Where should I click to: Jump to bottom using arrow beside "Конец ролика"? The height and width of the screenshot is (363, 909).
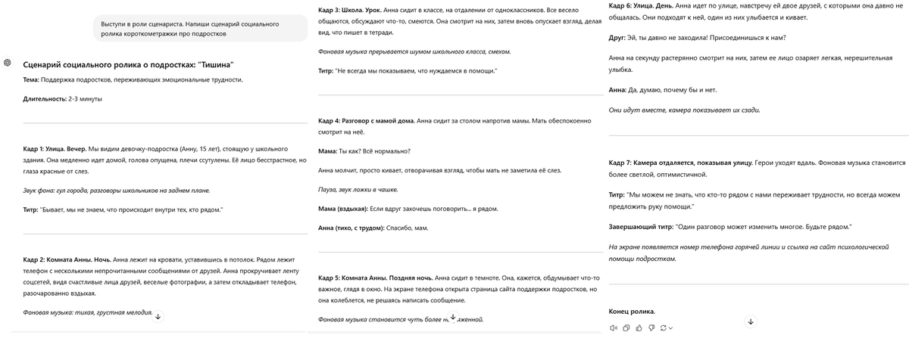click(751, 321)
